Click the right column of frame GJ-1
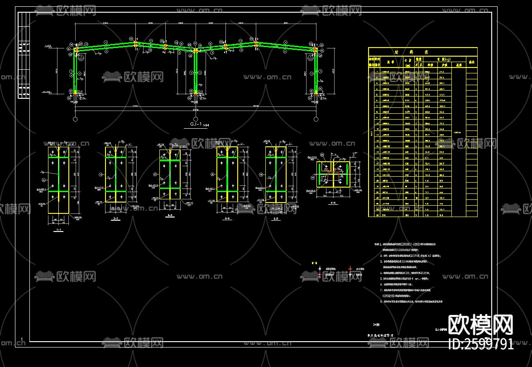 coord(316,72)
